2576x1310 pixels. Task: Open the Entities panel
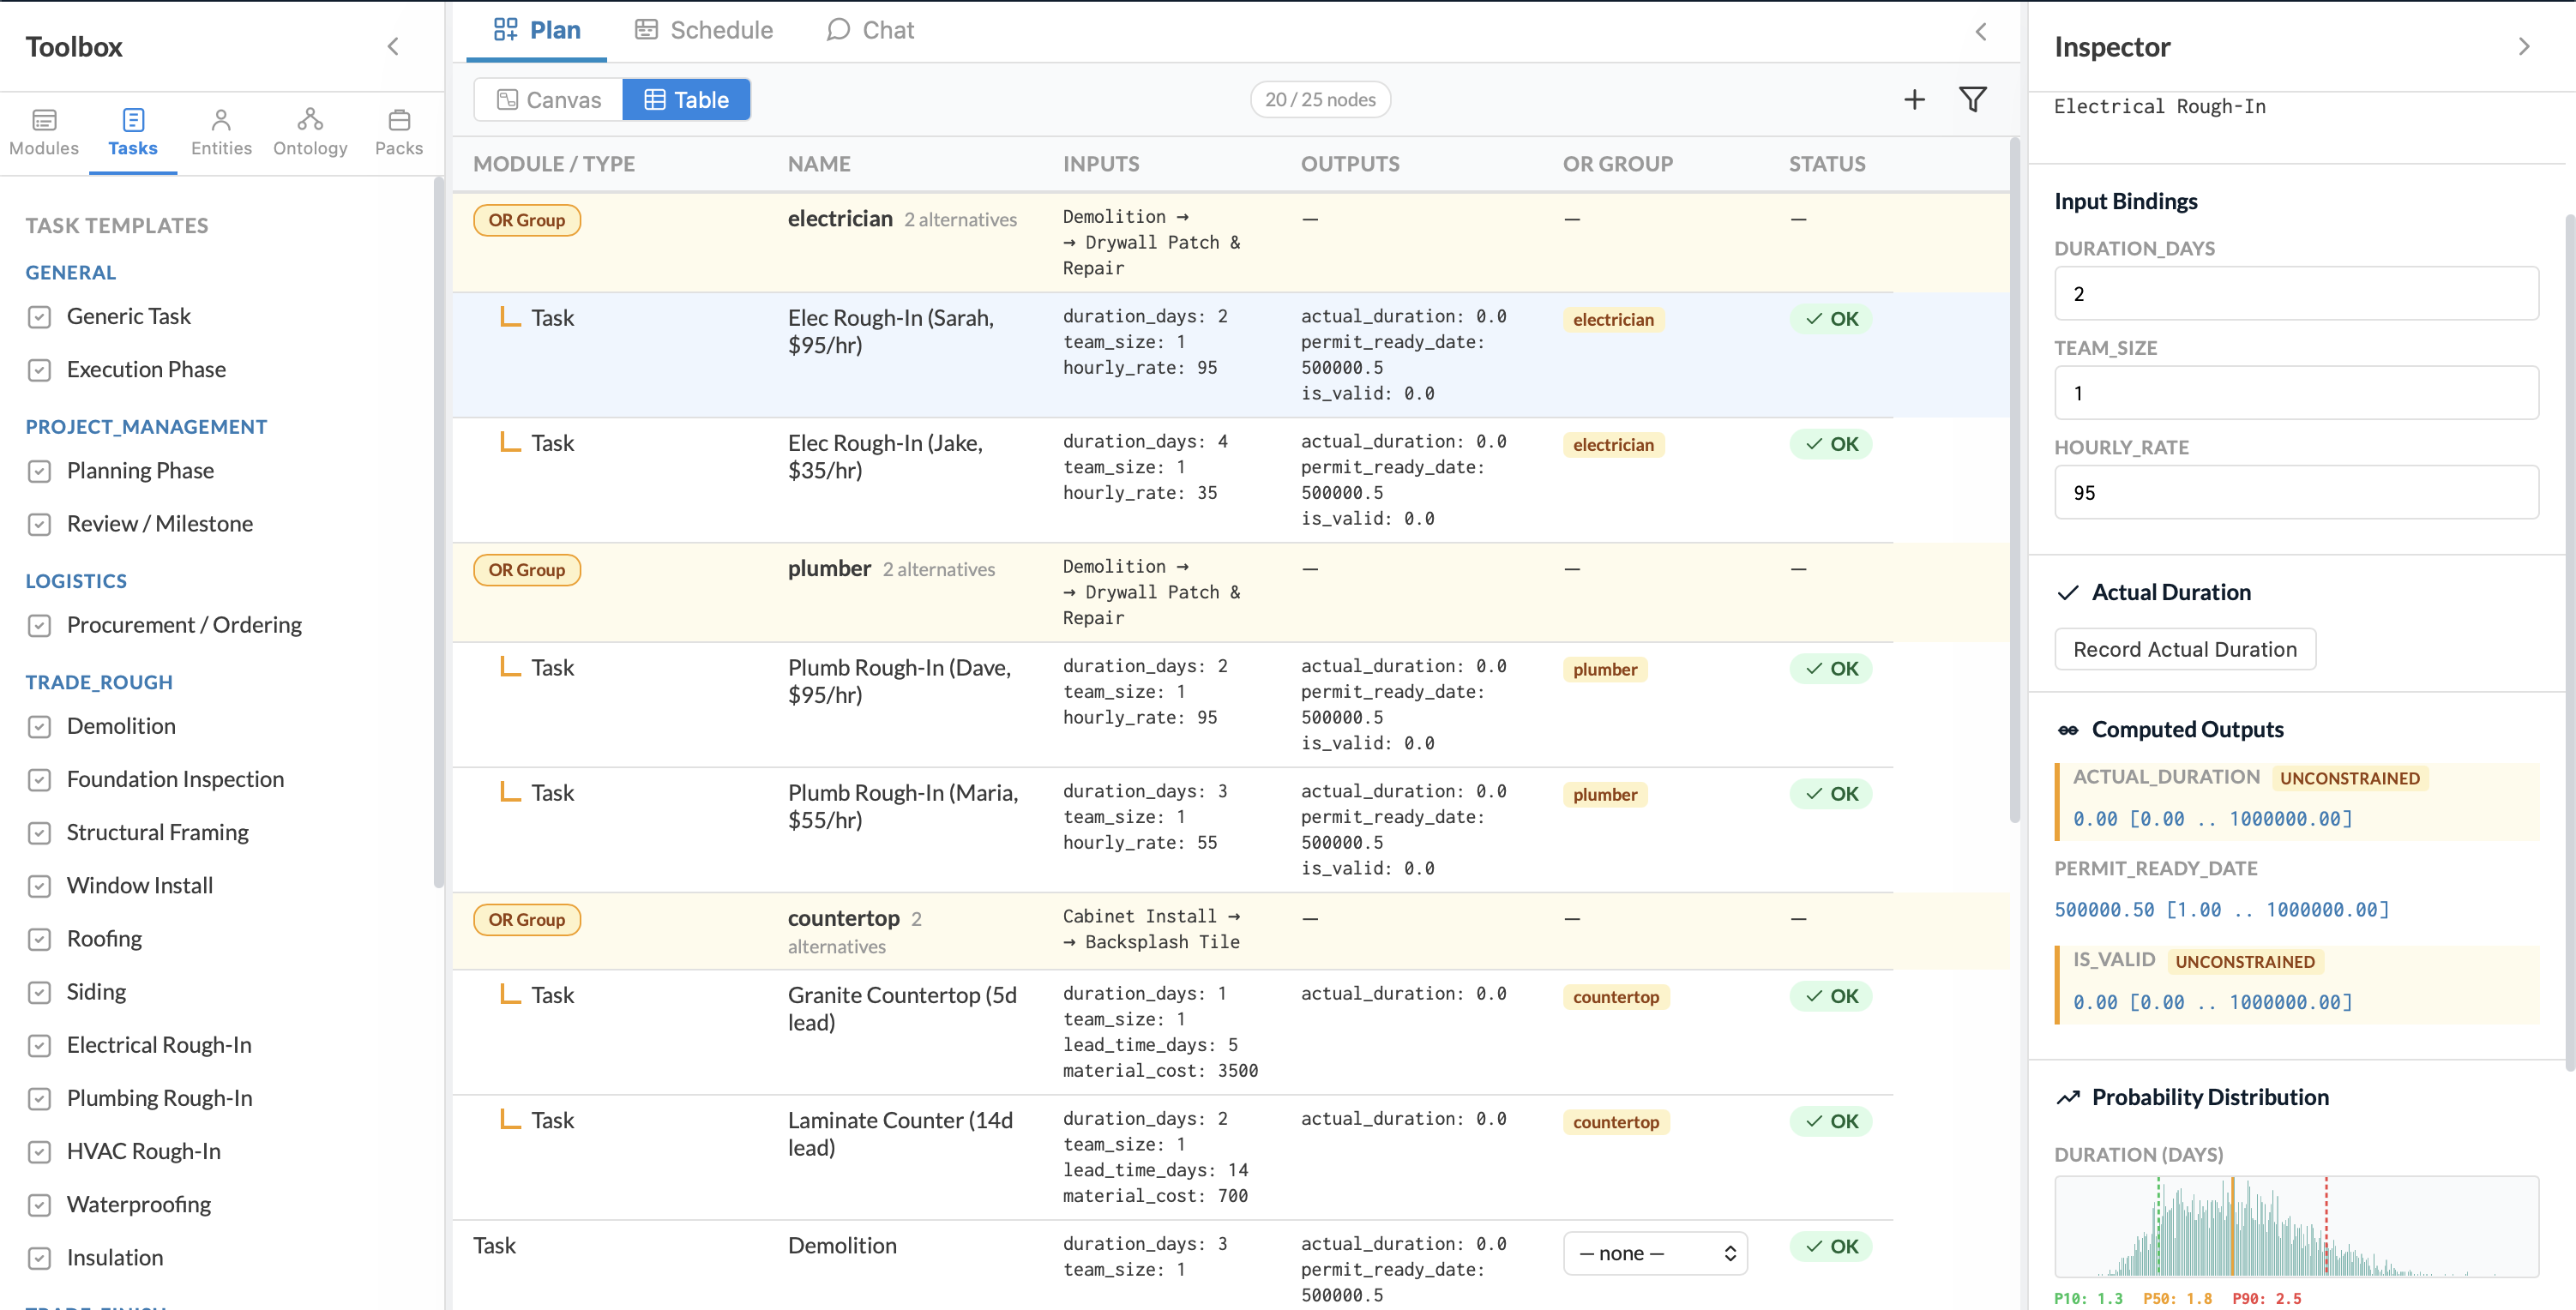point(221,130)
